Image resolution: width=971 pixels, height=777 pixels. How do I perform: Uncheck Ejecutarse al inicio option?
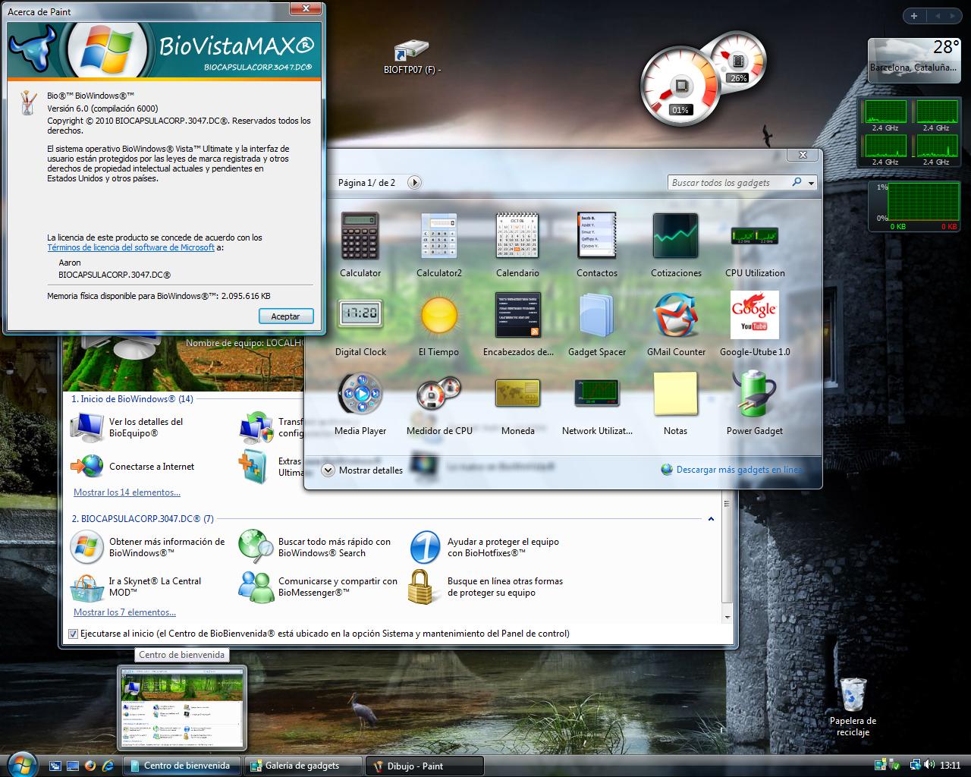coord(72,634)
